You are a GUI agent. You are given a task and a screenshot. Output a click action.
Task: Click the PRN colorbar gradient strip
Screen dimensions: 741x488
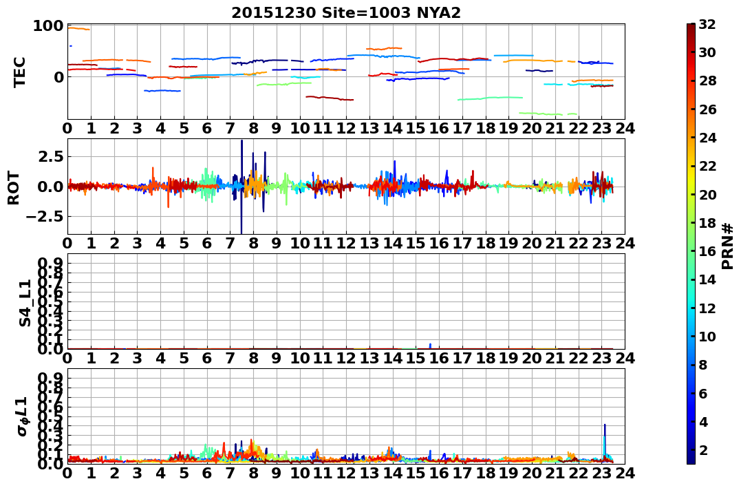[691, 244]
